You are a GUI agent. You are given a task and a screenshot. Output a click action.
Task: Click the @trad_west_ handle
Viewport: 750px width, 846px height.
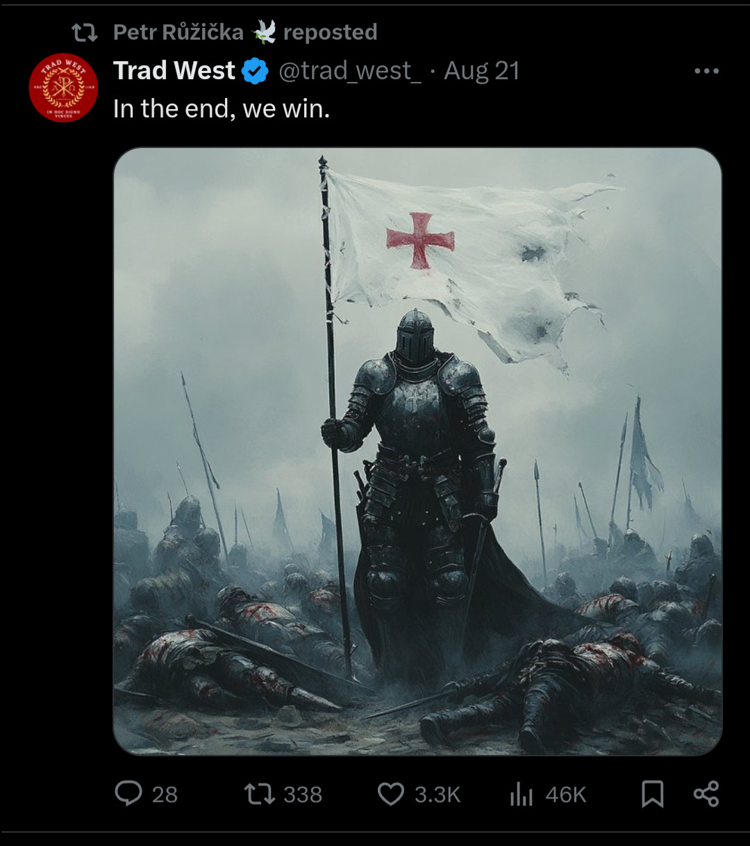(x=349, y=72)
